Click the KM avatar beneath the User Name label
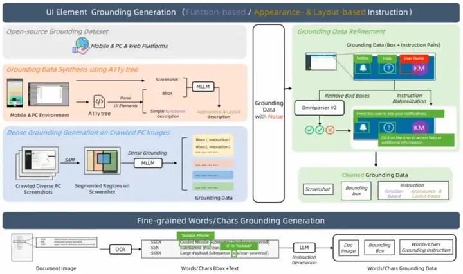The image size is (463, 274). 419,69
